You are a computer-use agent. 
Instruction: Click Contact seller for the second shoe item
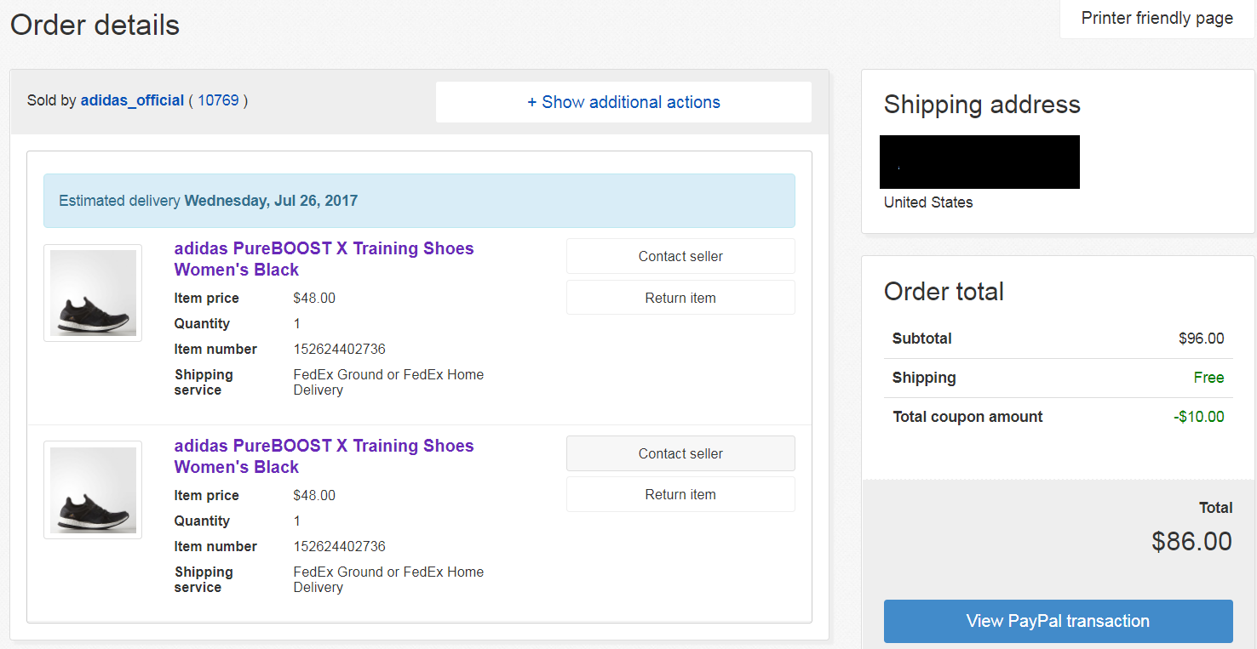tap(680, 453)
